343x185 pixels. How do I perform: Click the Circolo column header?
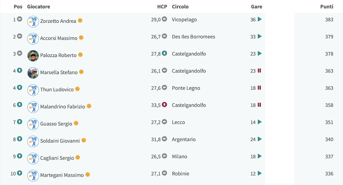point(180,7)
